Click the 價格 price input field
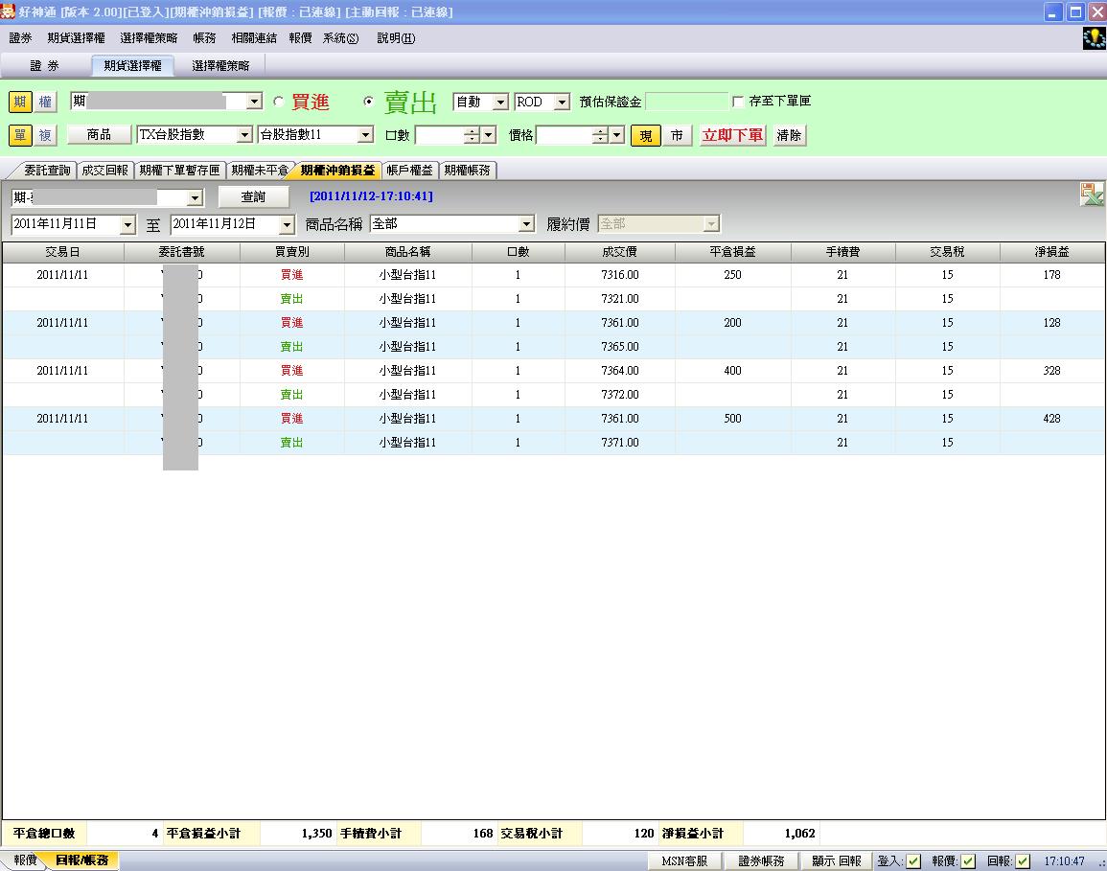The height and width of the screenshot is (871, 1107). (565, 135)
